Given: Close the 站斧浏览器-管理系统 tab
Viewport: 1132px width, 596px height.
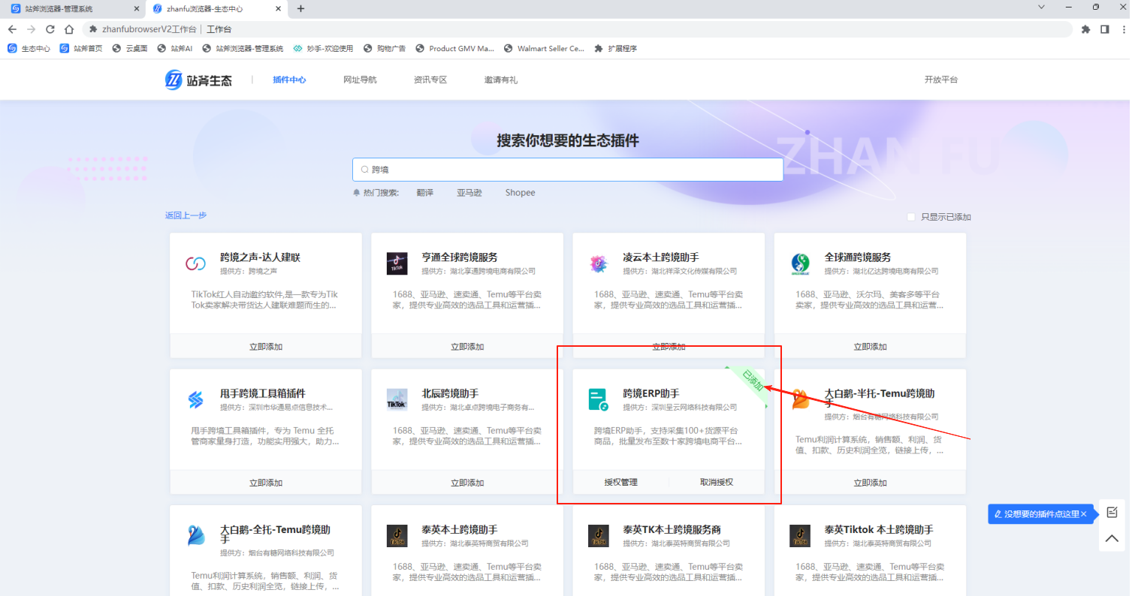Looking at the screenshot, I should pyautogui.click(x=137, y=9).
